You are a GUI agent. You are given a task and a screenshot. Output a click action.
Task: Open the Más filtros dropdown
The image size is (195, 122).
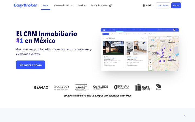152,34
